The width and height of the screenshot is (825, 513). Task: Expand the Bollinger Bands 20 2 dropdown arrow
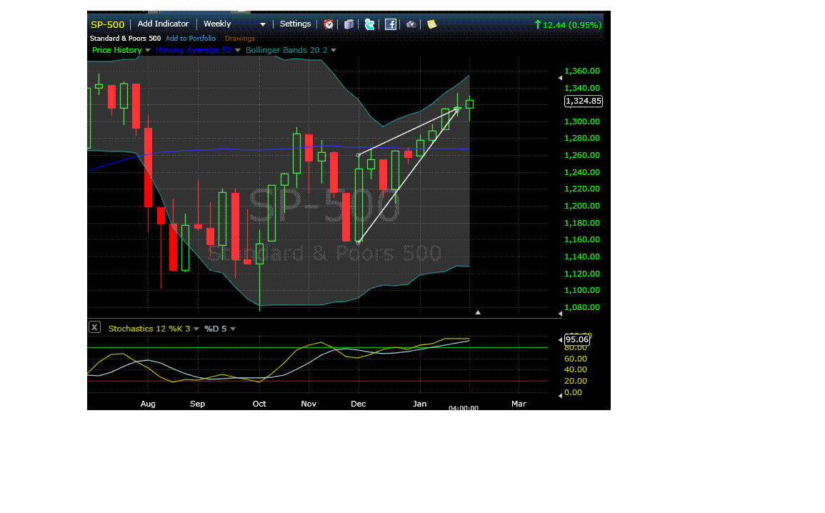tap(334, 51)
